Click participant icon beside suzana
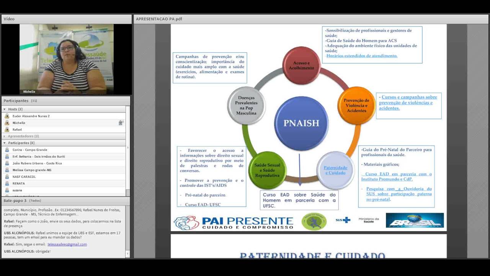The height and width of the screenshot is (276, 490). 7,190
